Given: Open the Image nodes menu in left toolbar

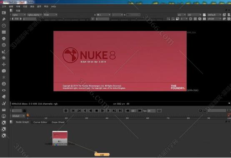Looking at the screenshot, I should click(x=4, y=13).
